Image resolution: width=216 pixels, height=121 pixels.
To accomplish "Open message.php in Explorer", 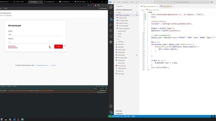I will point(124,21).
